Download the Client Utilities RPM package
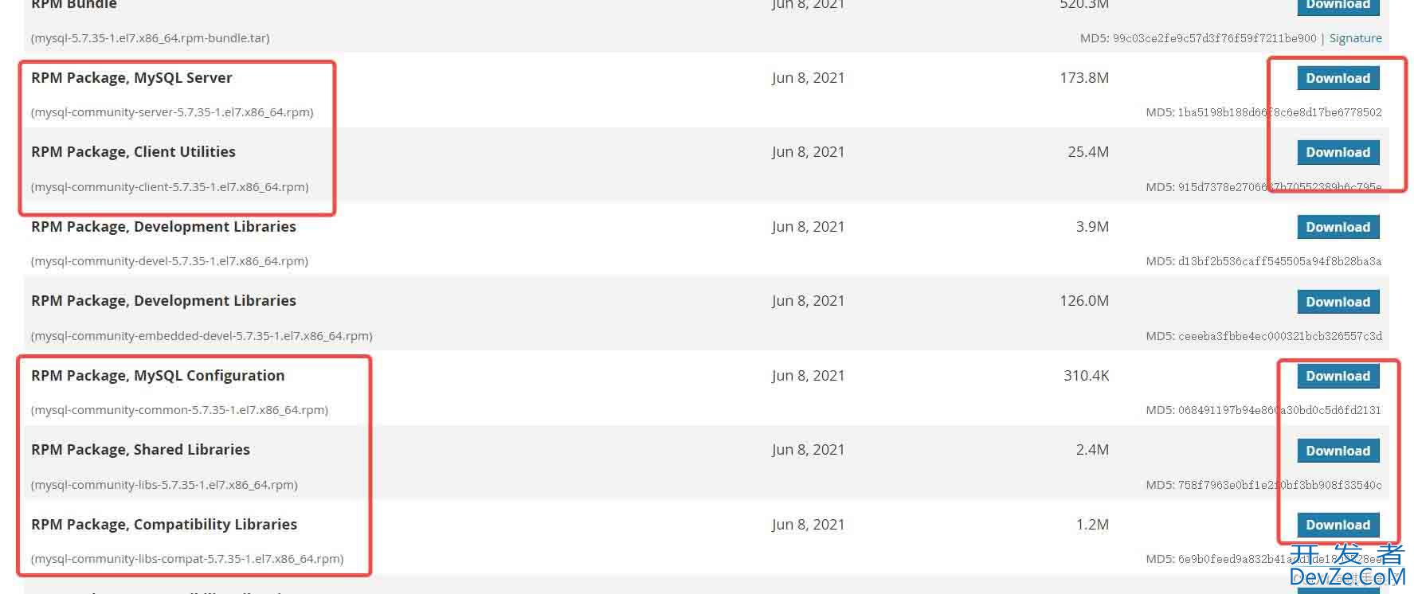Viewport: 1414px width, 594px height. pyautogui.click(x=1338, y=152)
